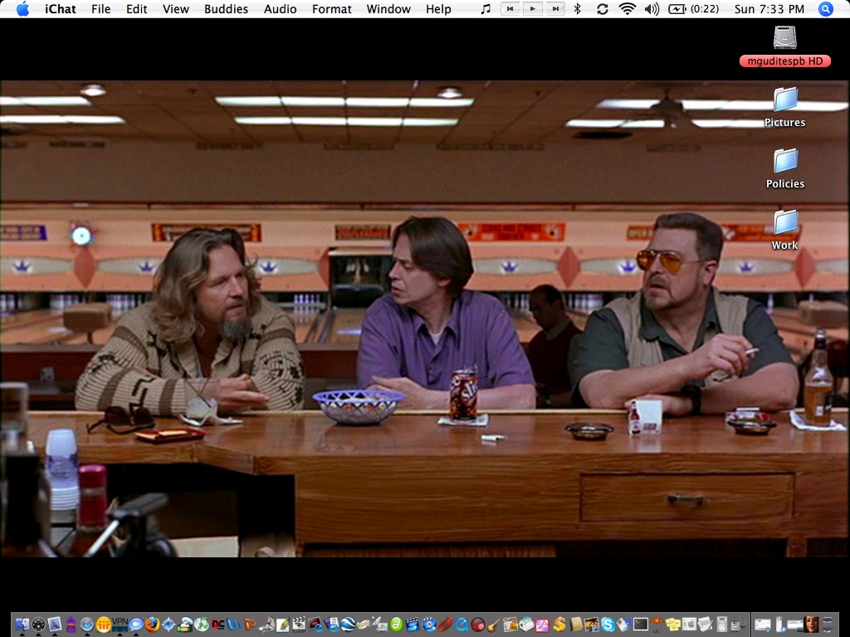
Task: Open the View menu
Action: (x=176, y=9)
